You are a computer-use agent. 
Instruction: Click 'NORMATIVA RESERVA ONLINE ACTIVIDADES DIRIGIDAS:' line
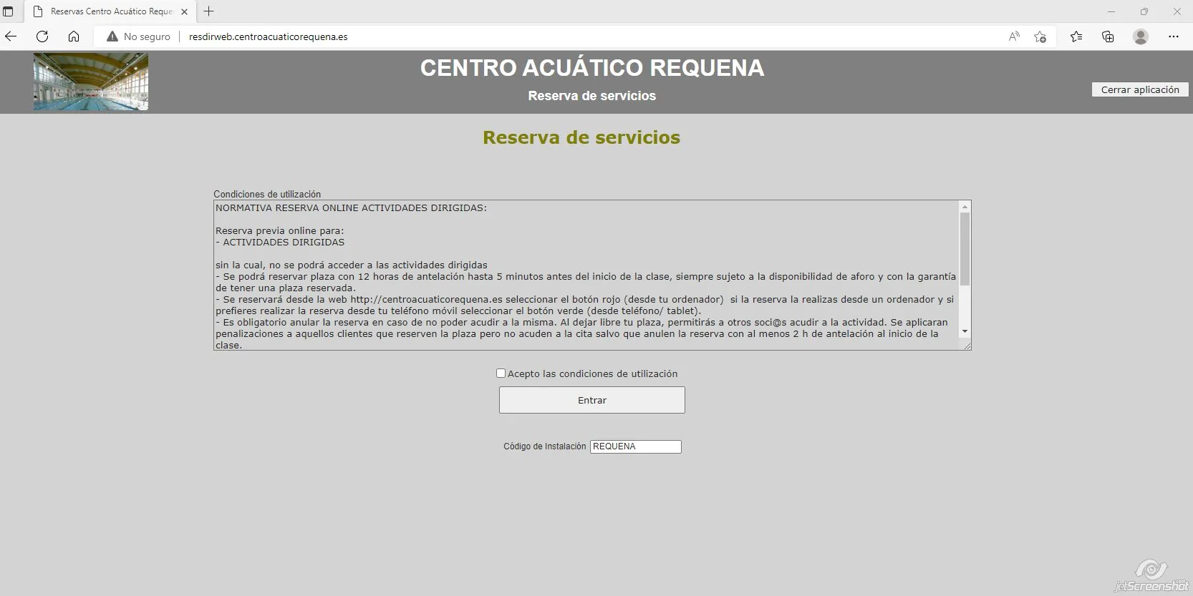pos(351,208)
